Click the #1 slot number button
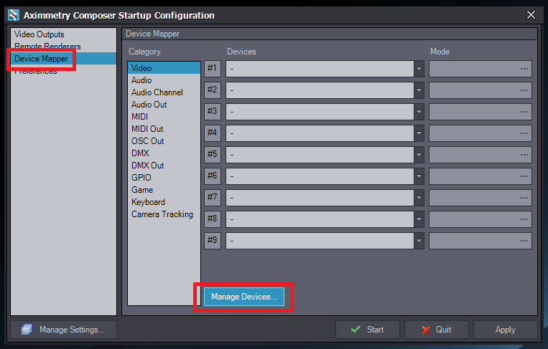The image size is (548, 349). click(213, 69)
